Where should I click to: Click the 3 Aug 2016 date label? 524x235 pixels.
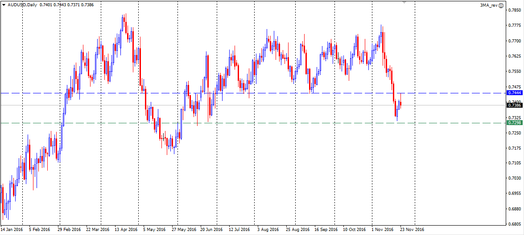click(268, 230)
